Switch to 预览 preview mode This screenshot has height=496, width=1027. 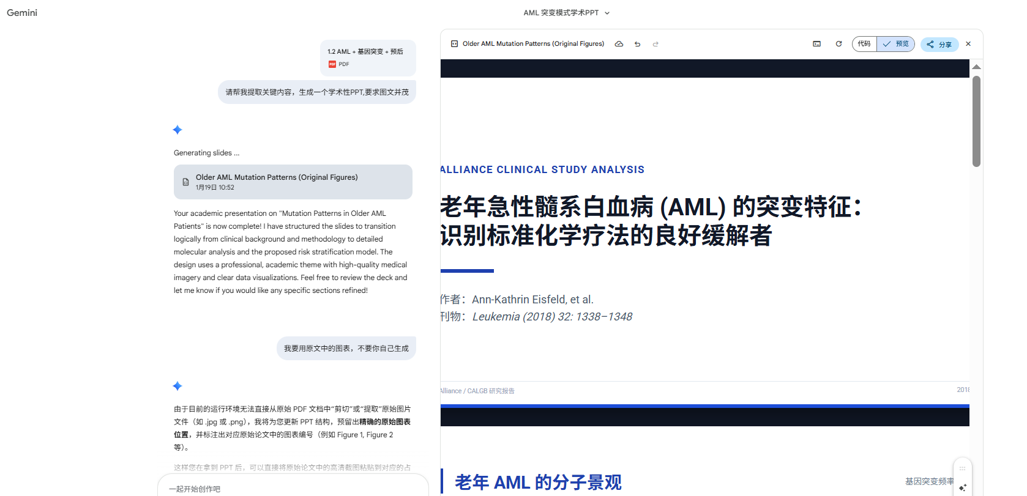click(x=896, y=44)
